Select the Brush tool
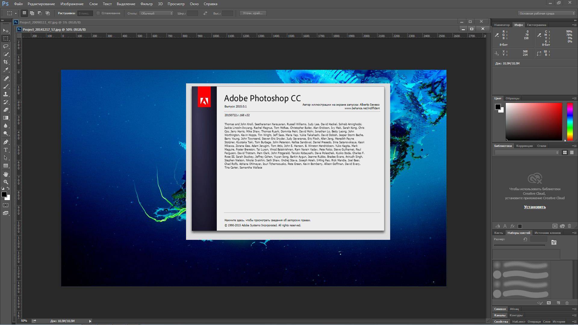Image resolution: width=578 pixels, height=325 pixels. pos(6,86)
